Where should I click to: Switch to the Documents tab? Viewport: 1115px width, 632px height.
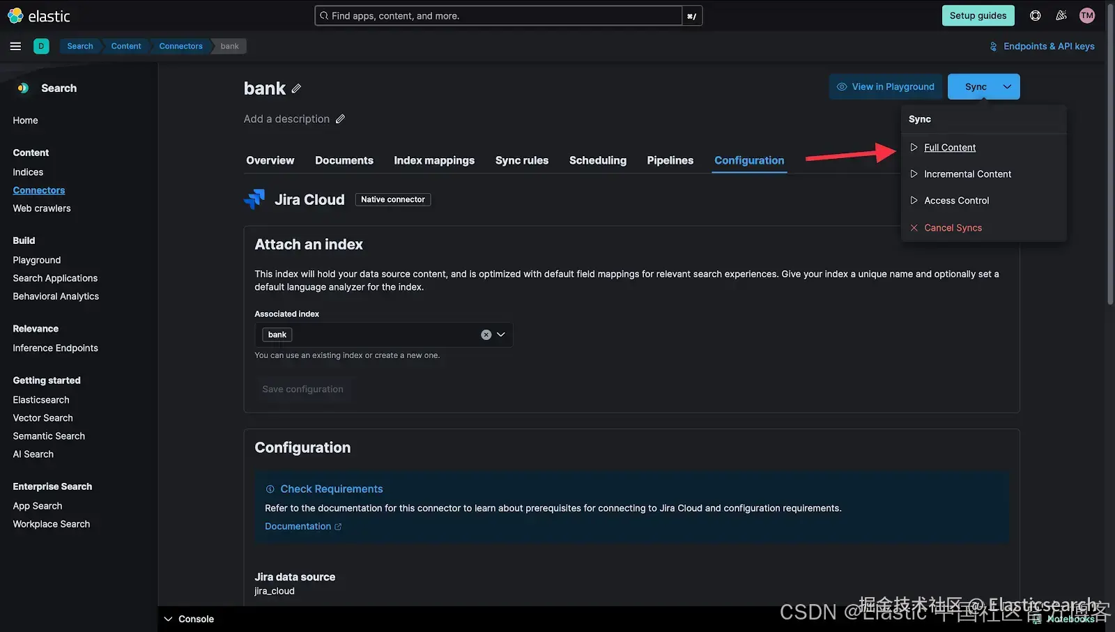coord(344,160)
